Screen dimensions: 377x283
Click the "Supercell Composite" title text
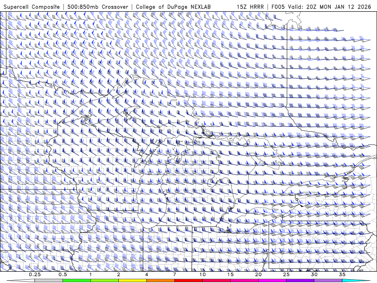32,7
